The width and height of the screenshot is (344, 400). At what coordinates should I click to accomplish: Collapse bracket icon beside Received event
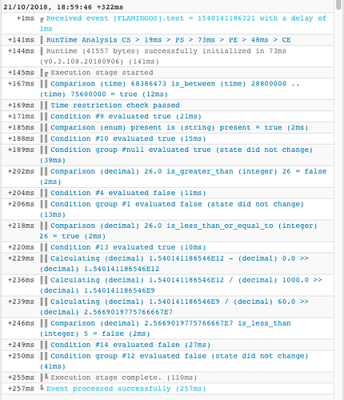coord(42,19)
